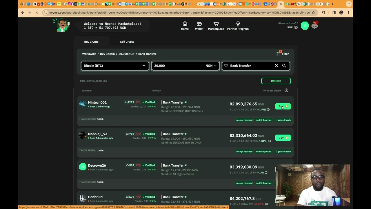This screenshot has height=209, width=371.
Task: Open Decrown26 username link
Action: click(97, 165)
